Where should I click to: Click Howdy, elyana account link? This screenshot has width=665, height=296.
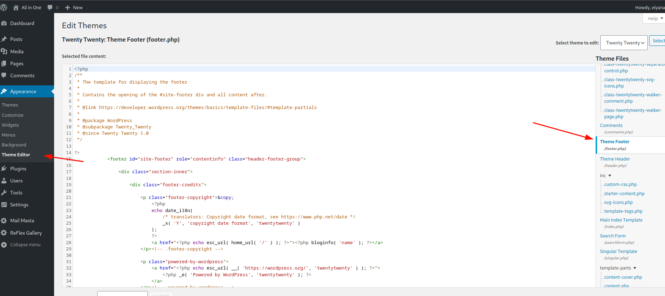(650, 7)
